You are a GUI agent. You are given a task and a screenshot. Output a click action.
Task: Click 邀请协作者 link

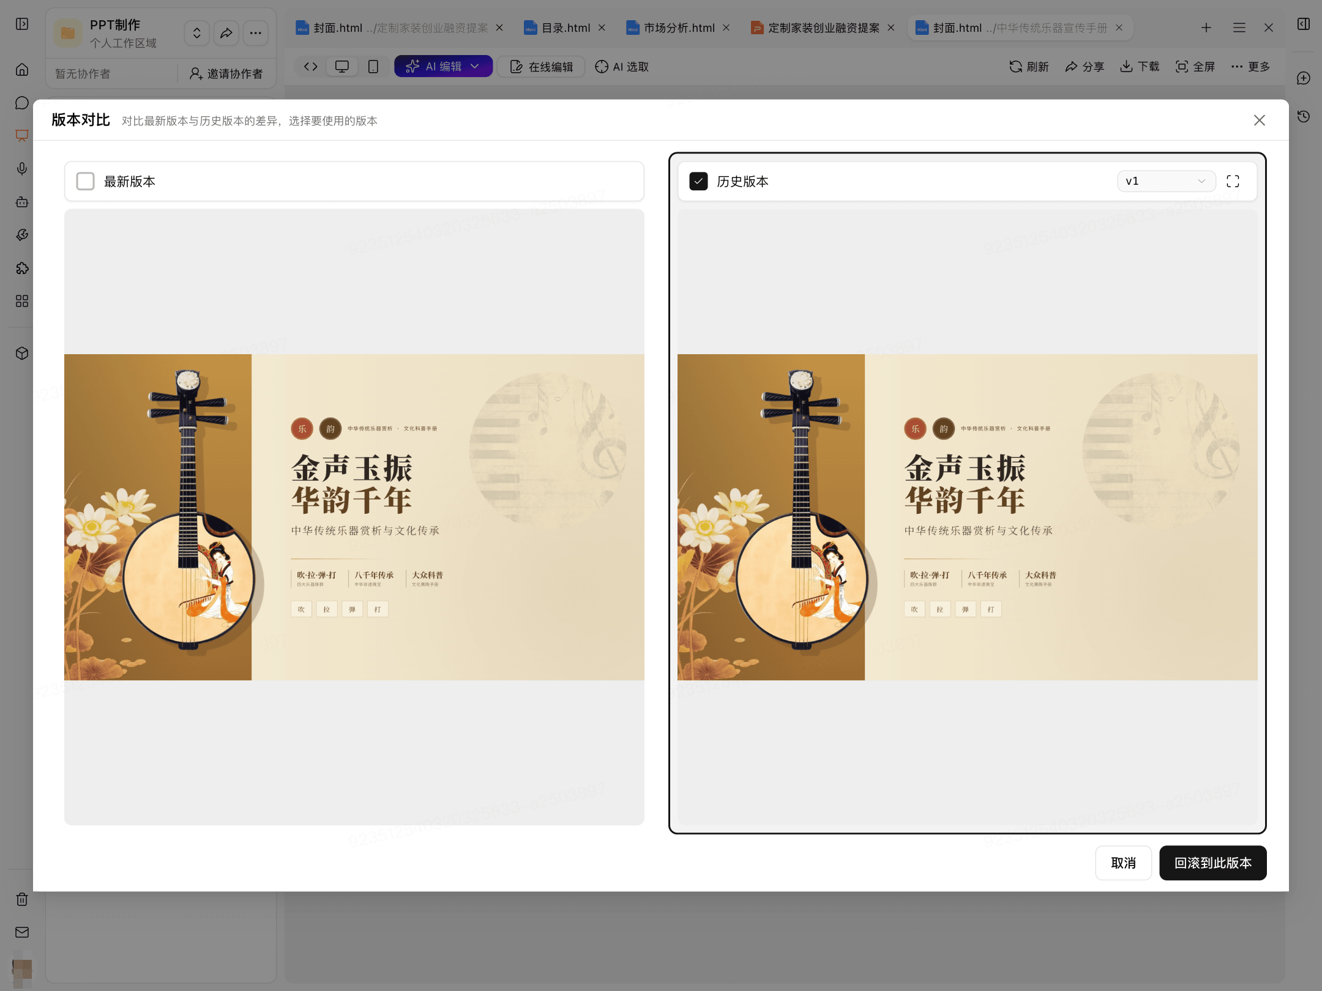(226, 74)
